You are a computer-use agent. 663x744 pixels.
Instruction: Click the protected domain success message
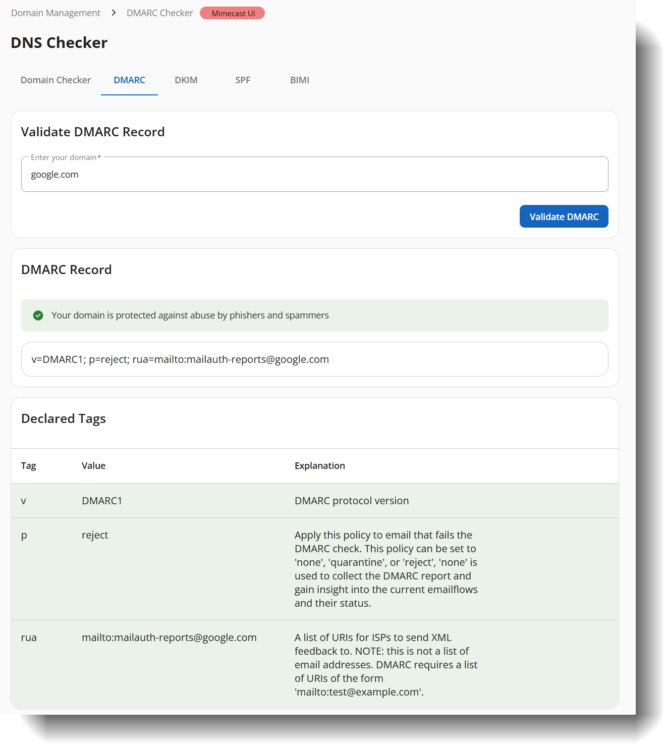(x=190, y=315)
